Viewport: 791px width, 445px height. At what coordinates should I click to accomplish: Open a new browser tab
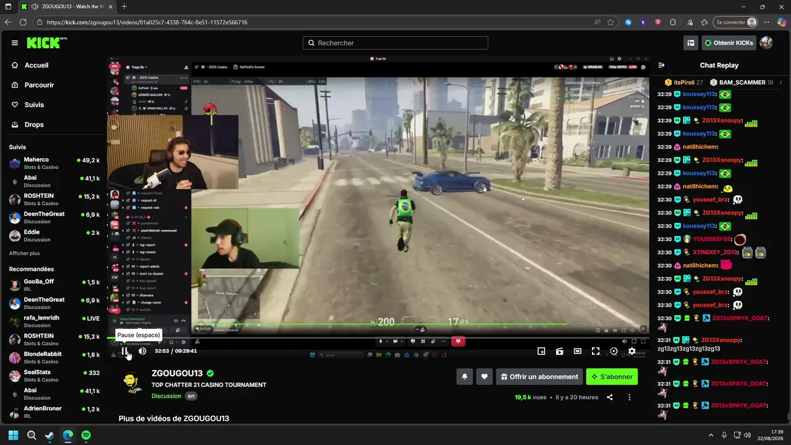pos(124,7)
